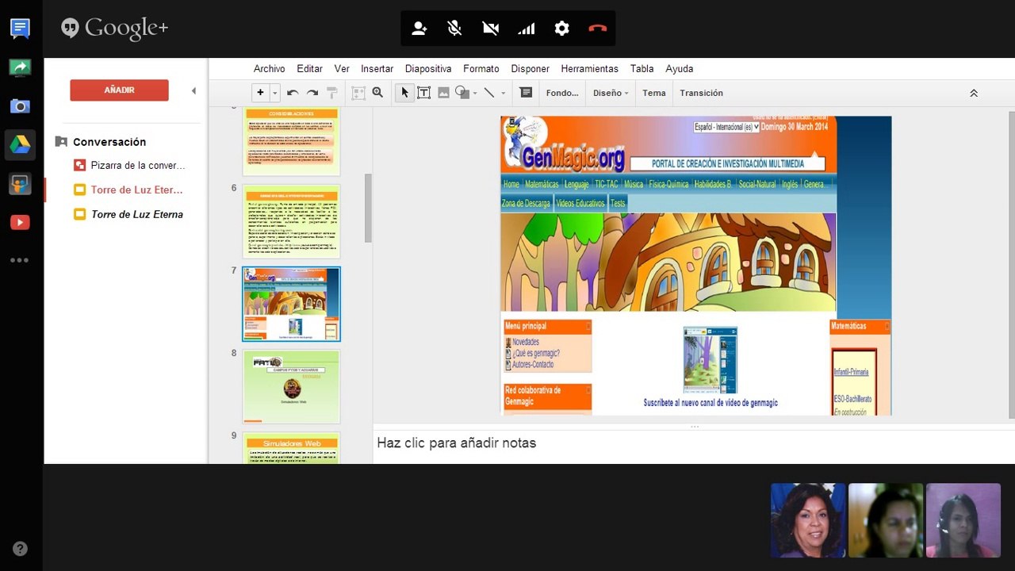The width and height of the screenshot is (1015, 571).
Task: Insert a comment from toolbar
Action: tap(526, 93)
